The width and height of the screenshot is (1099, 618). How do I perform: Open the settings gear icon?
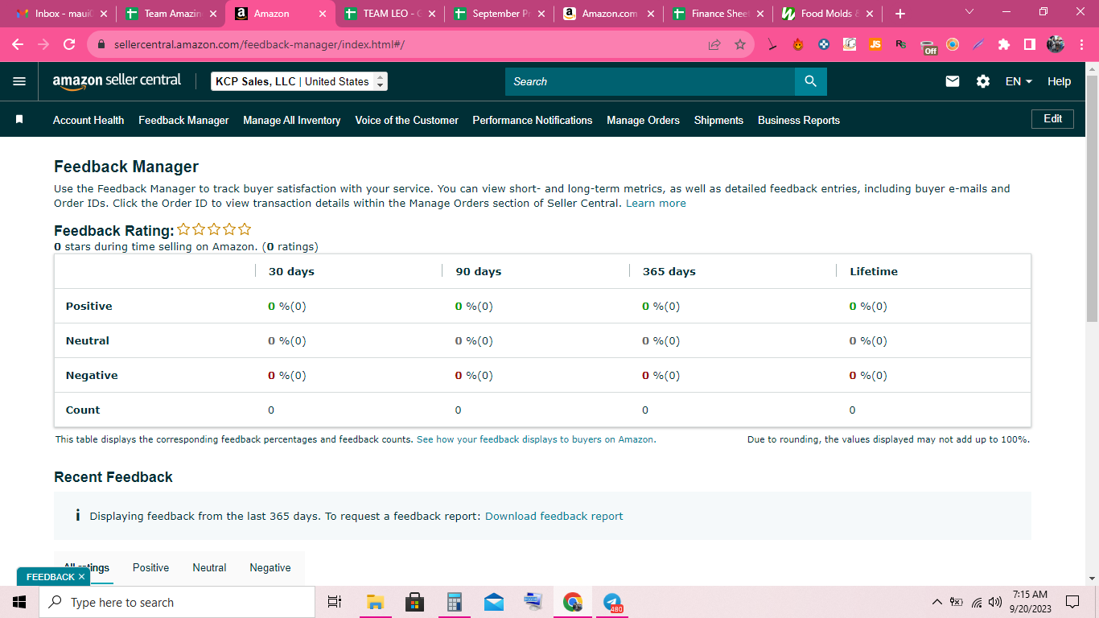click(983, 81)
